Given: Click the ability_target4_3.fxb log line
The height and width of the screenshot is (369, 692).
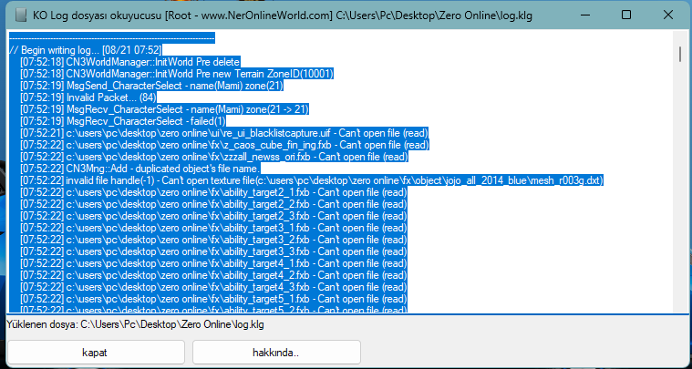Looking at the screenshot, I should pos(213,288).
